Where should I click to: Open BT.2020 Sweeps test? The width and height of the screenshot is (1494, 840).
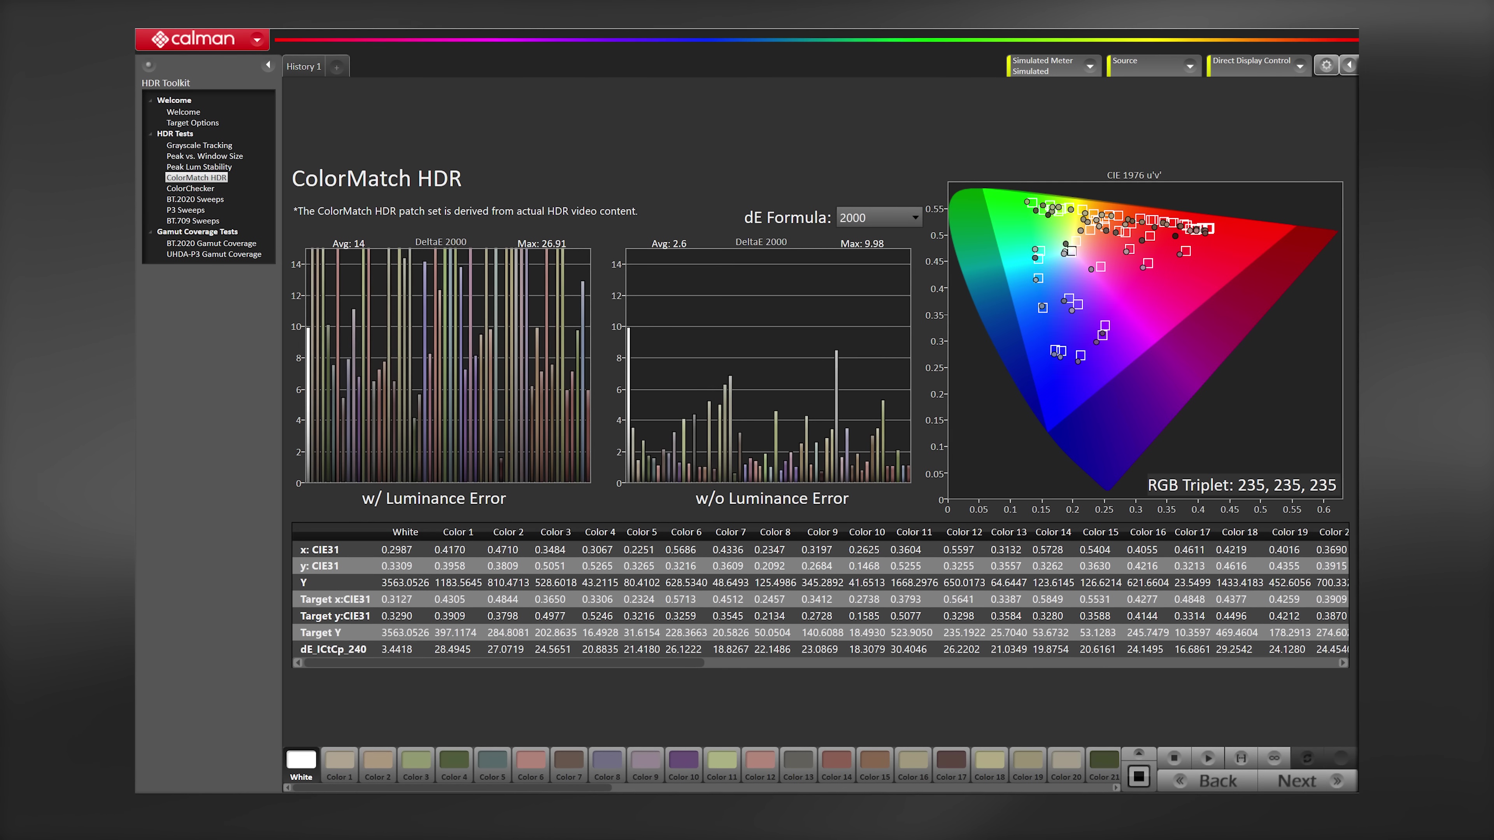(x=195, y=199)
